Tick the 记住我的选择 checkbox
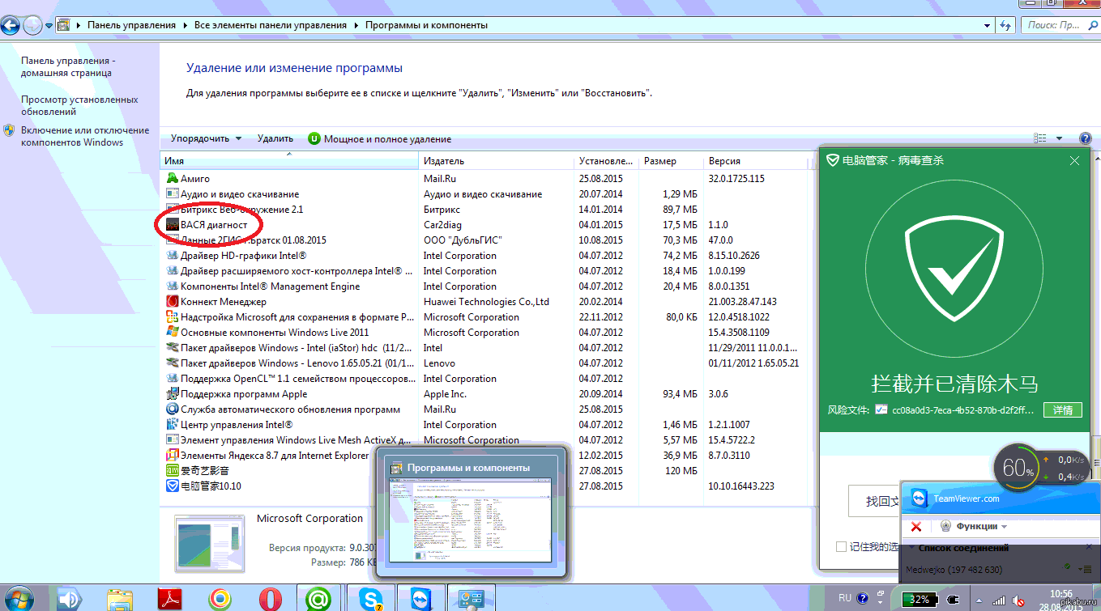This screenshot has width=1101, height=611. point(842,547)
